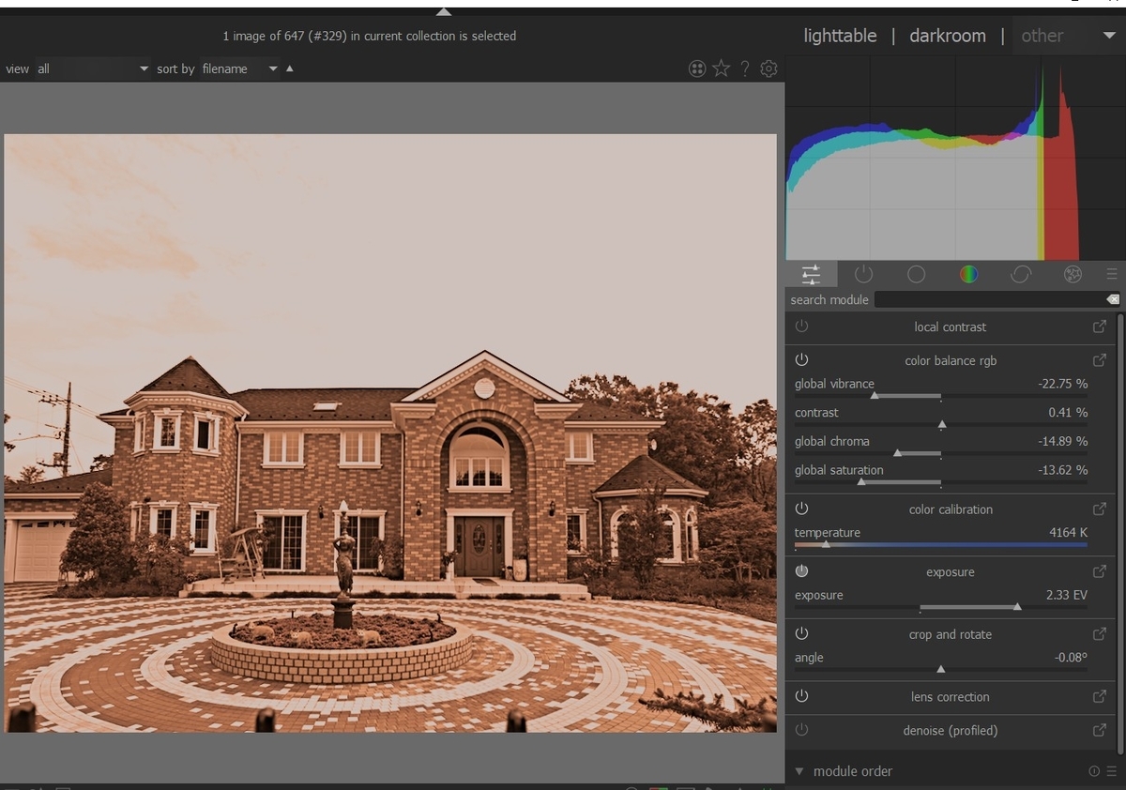Switch to the lighttable view
Screen dimensions: 1126x790
pyautogui.click(x=840, y=36)
